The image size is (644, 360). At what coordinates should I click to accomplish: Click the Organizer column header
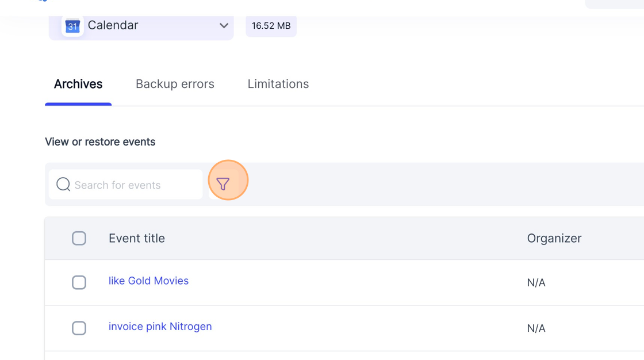tap(554, 238)
